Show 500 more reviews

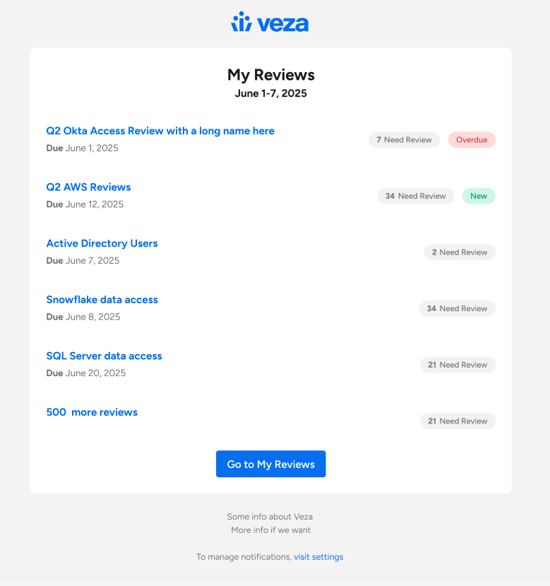tap(92, 412)
